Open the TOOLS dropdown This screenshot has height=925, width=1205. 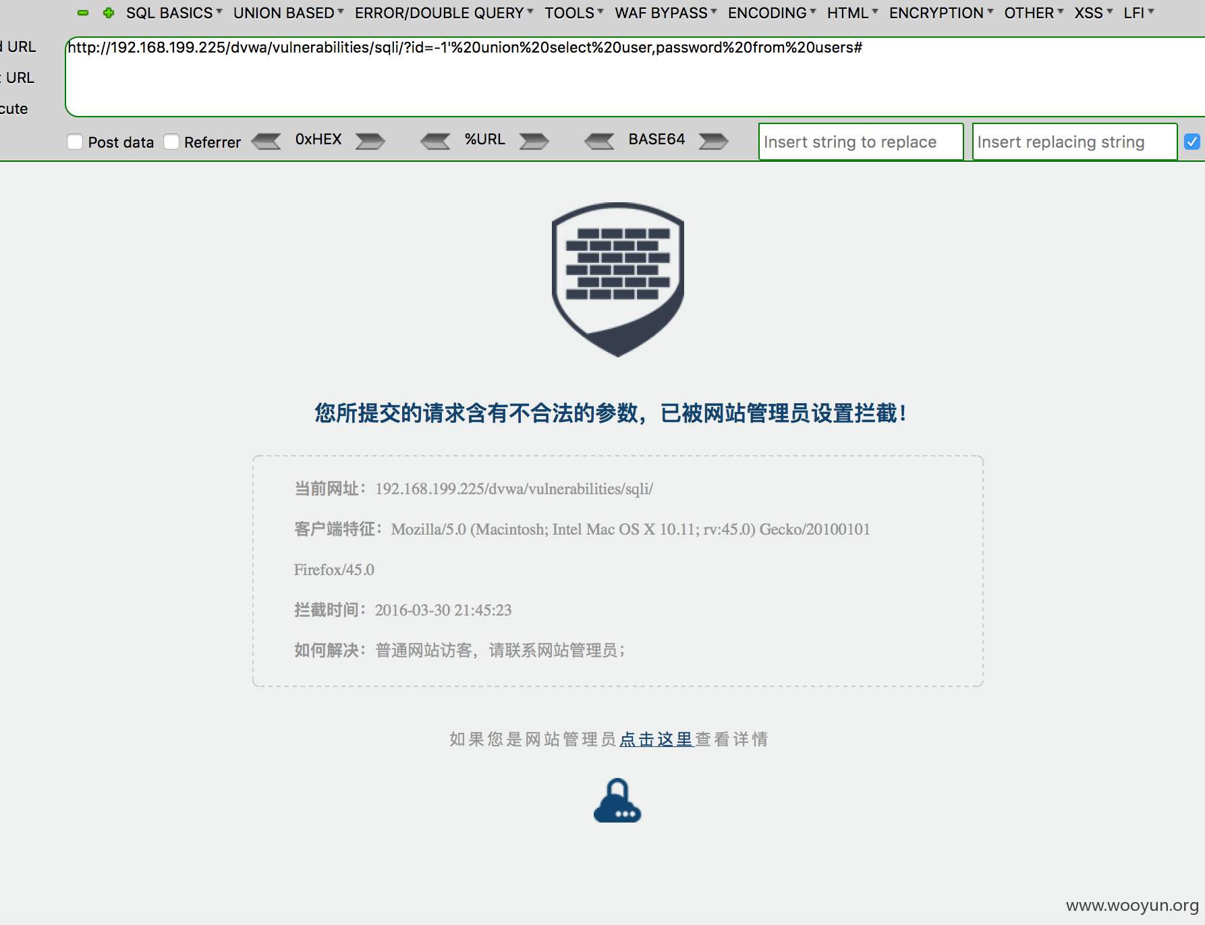pos(574,13)
